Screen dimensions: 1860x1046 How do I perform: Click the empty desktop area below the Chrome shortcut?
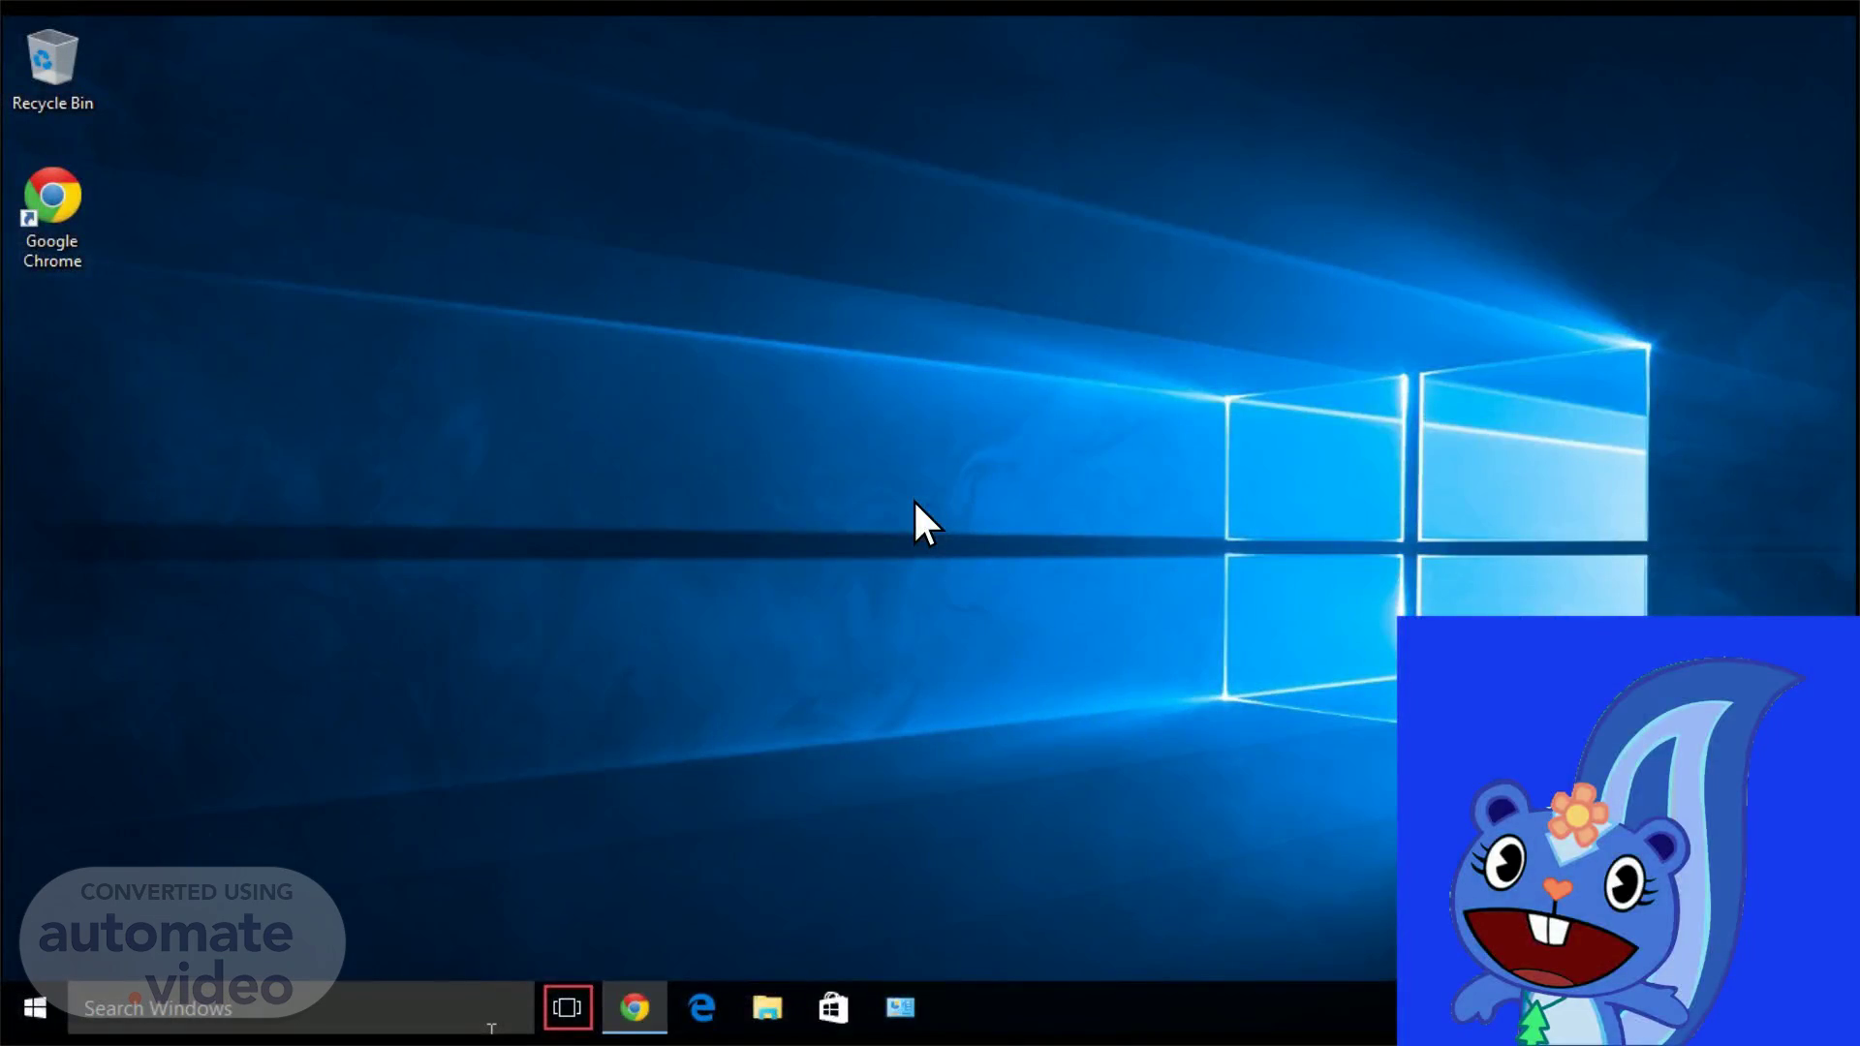coord(52,436)
